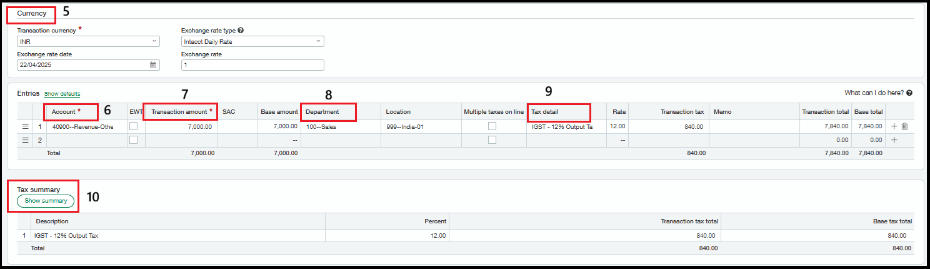Viewport: 930px width, 269px height.
Task: Click the Show defaults link
Action: [62, 94]
